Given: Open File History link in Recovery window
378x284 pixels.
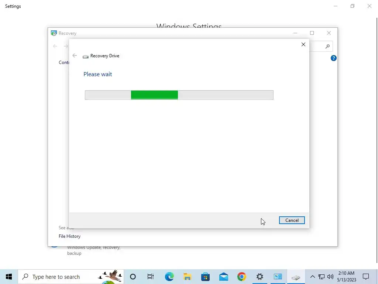Looking at the screenshot, I should [x=69, y=236].
